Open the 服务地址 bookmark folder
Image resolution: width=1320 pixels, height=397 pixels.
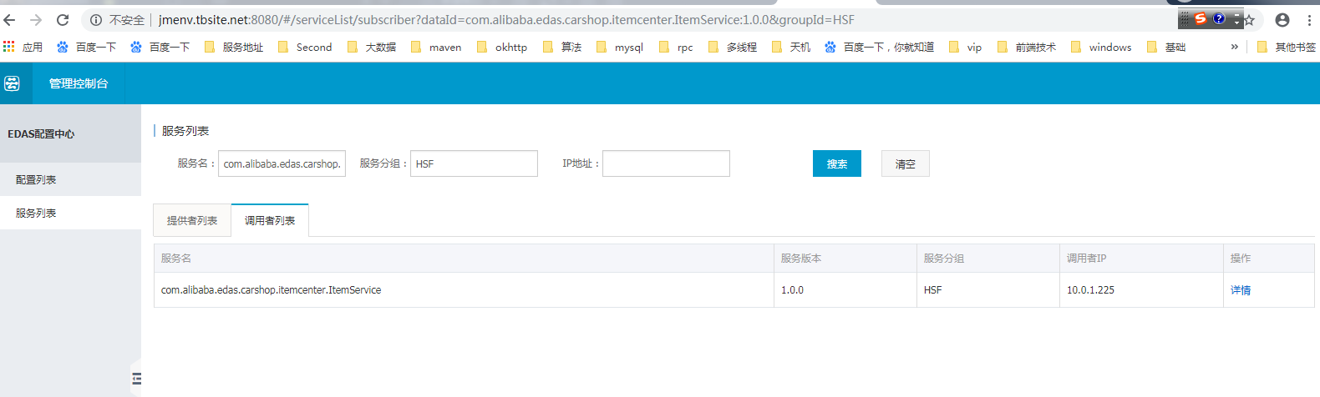click(234, 48)
